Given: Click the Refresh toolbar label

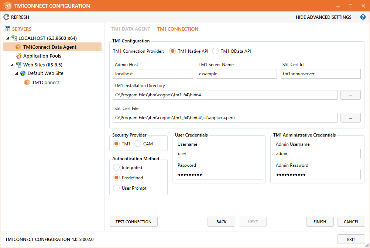Looking at the screenshot, I should tap(20, 17).
